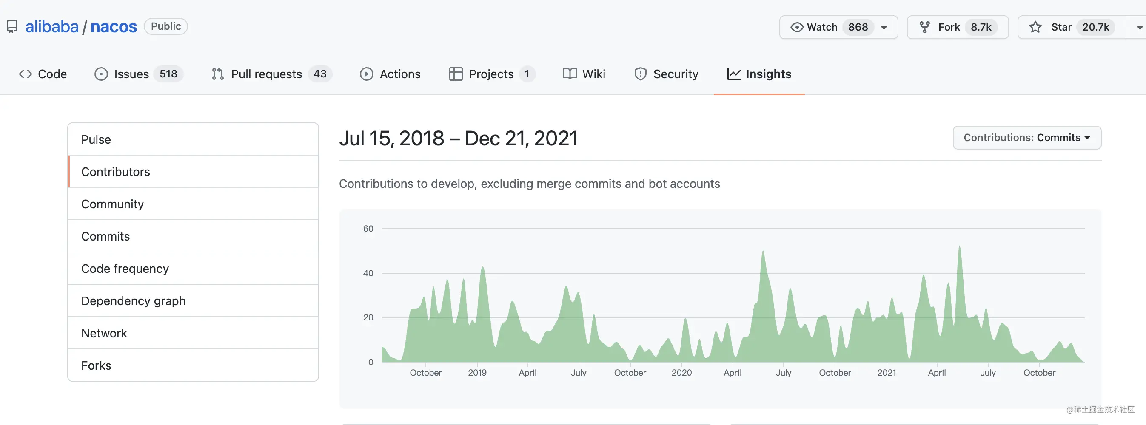The image size is (1146, 425).
Task: Open the Actions tab
Action: pos(390,74)
